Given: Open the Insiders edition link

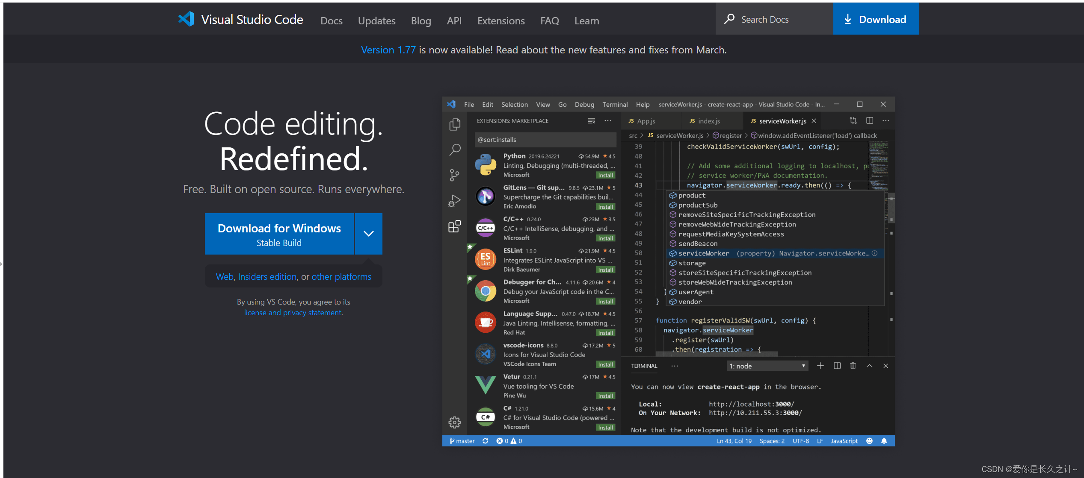Looking at the screenshot, I should (267, 277).
